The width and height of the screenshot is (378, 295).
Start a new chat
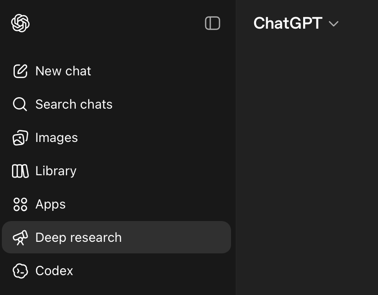63,71
